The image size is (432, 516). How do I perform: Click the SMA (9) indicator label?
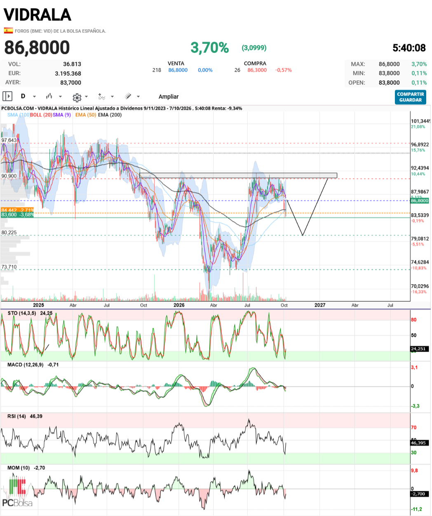tap(62, 115)
